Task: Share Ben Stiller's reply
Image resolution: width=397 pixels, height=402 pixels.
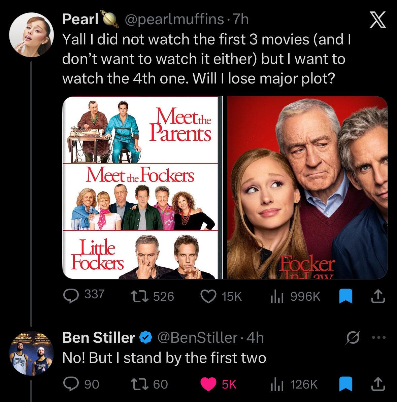Action: click(x=377, y=384)
